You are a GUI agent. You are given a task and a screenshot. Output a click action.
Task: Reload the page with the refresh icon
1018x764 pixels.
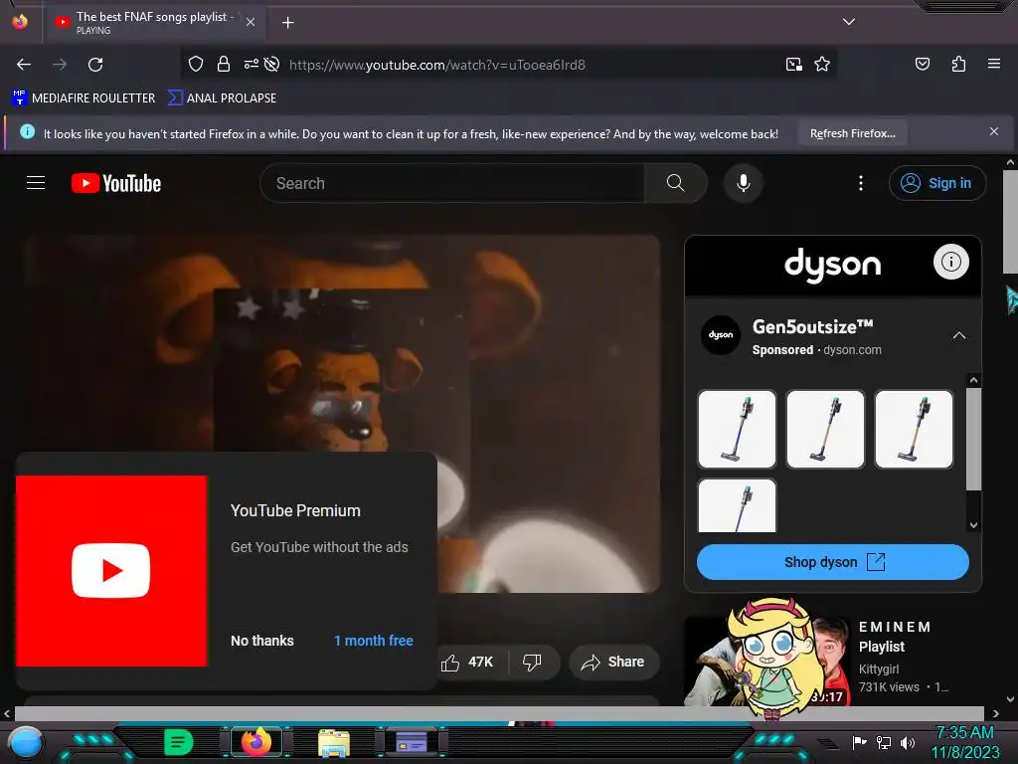click(x=95, y=65)
